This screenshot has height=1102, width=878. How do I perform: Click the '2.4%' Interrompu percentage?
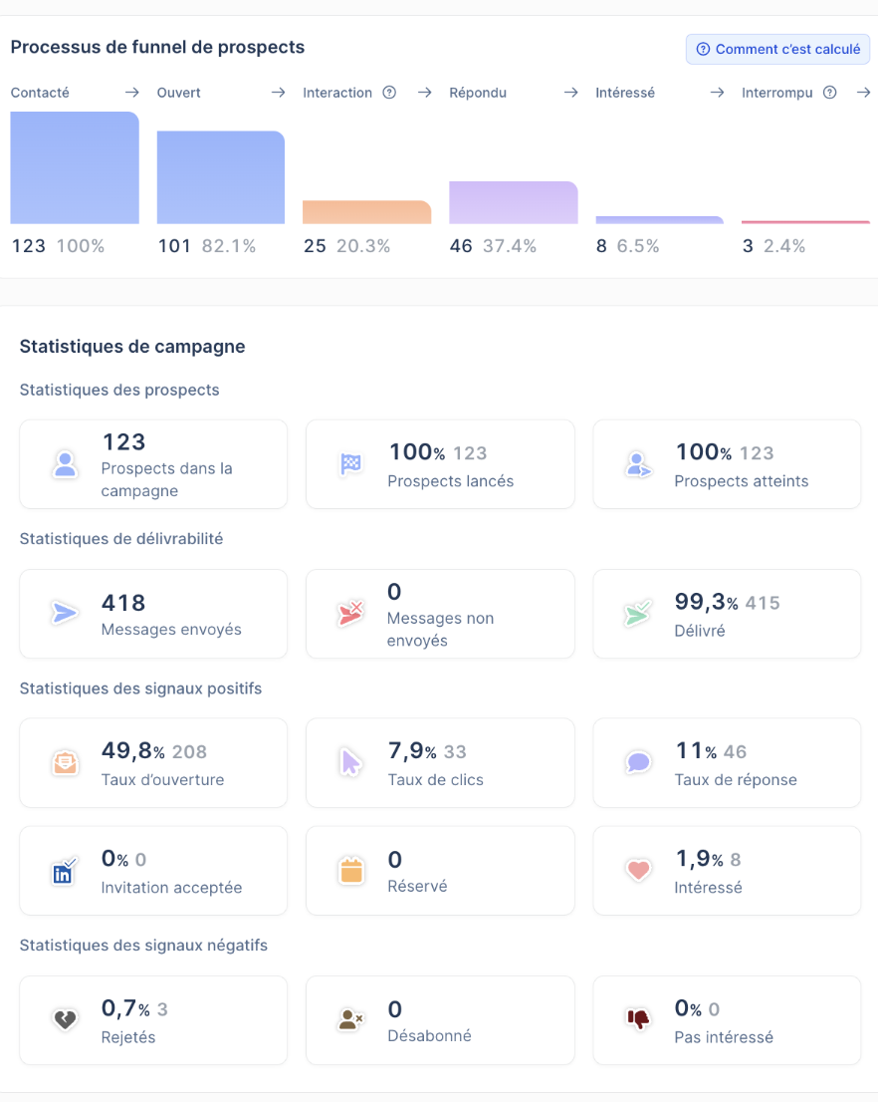pos(784,246)
